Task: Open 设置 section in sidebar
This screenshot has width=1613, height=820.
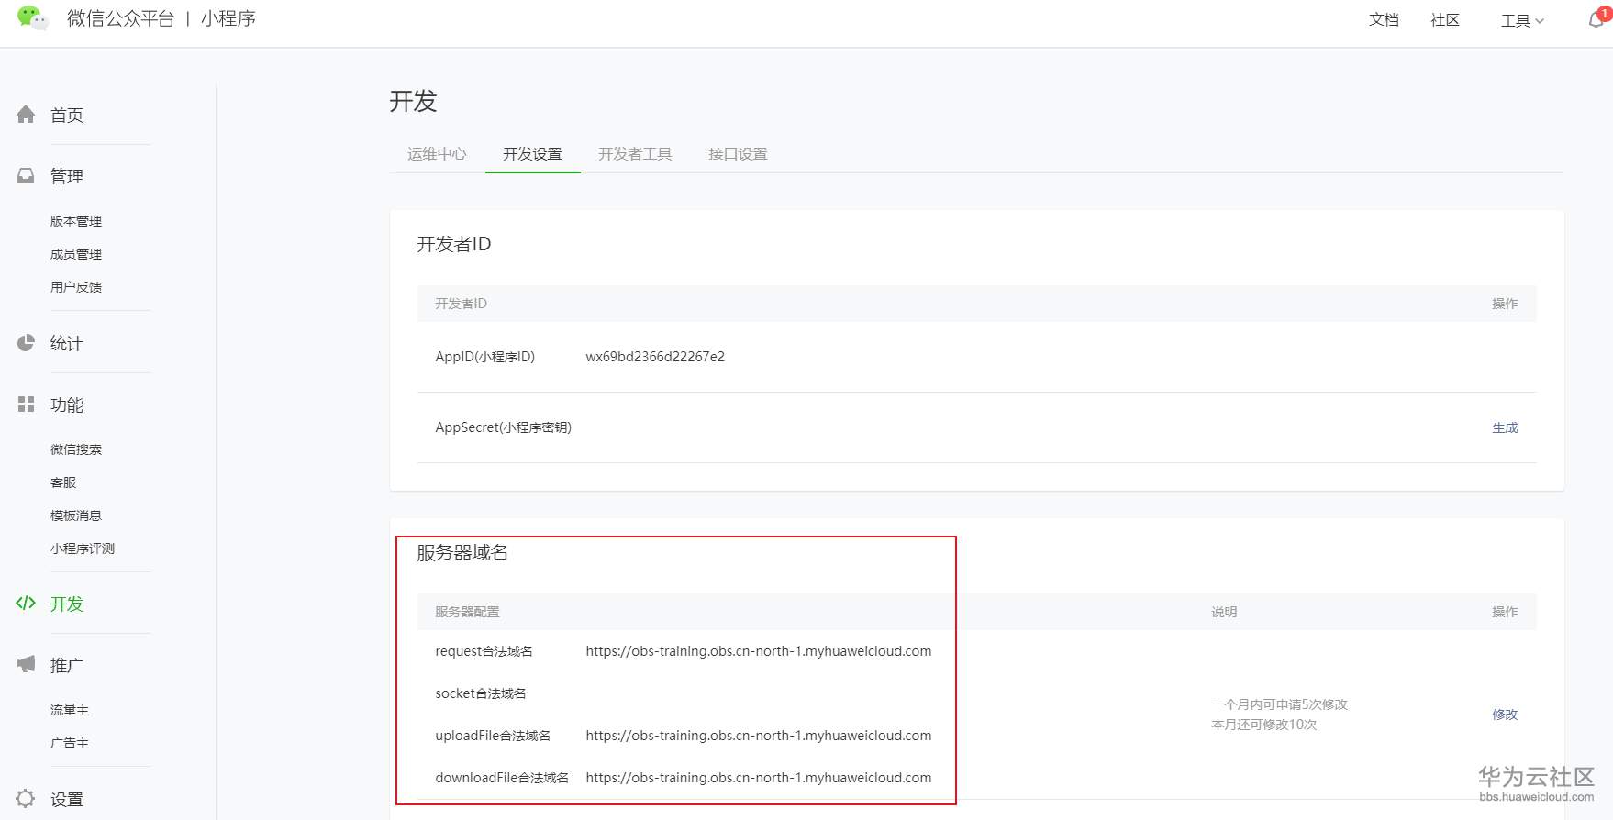Action: coord(67,799)
